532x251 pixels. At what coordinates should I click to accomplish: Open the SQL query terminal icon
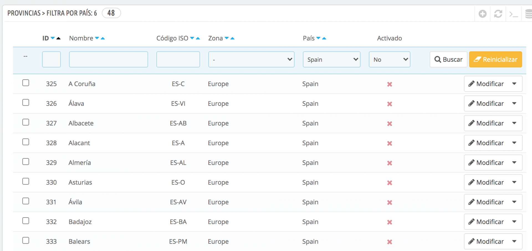[x=513, y=14]
